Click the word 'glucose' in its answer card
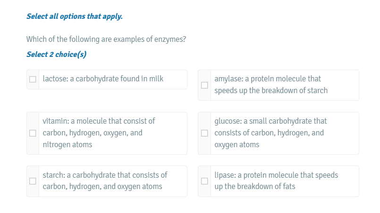 [228, 121]
